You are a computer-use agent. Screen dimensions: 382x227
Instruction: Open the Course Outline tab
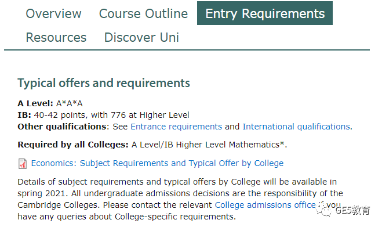tap(144, 14)
